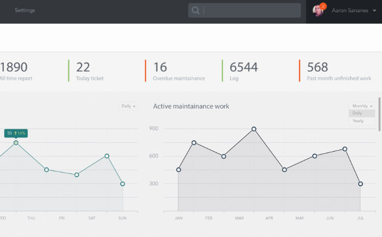
Task: Select the JUL data point at 300
Action: point(361,184)
